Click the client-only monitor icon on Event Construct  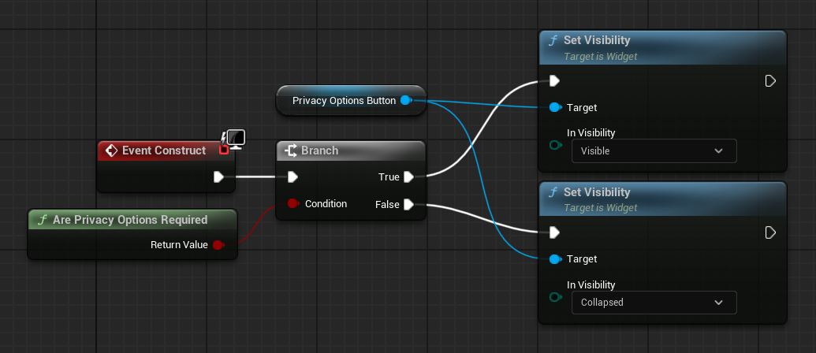[236, 139]
